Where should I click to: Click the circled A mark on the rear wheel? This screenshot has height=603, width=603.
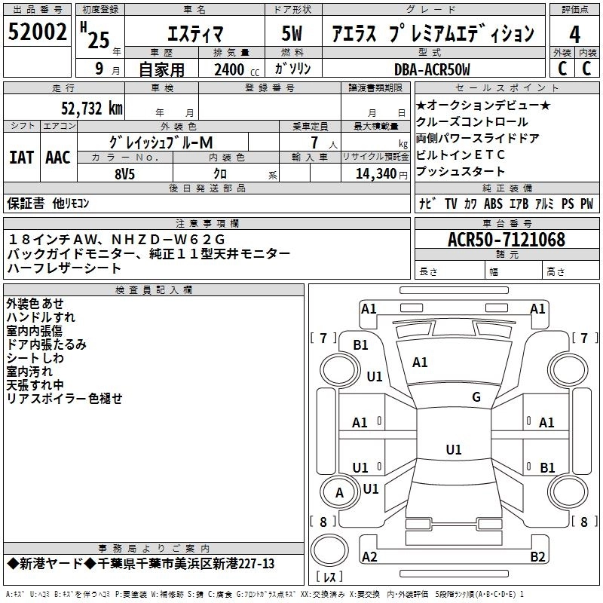(x=338, y=493)
